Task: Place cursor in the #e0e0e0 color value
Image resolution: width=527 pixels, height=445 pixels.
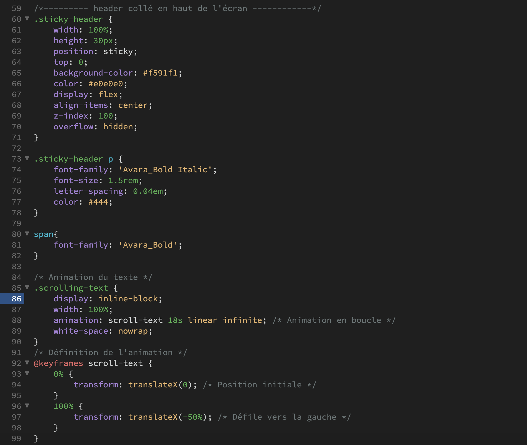Action: 106,84
